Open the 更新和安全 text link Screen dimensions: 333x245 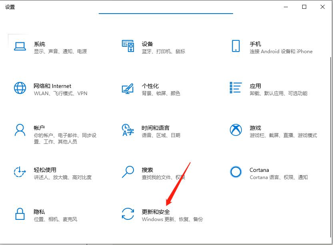156,212
